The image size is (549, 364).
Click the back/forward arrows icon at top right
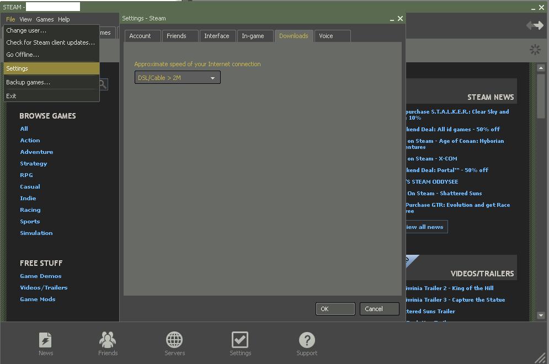(535, 25)
